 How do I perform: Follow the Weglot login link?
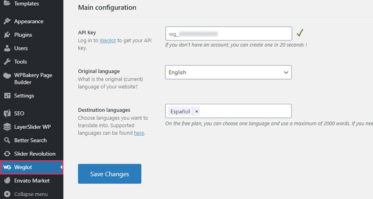(x=108, y=40)
